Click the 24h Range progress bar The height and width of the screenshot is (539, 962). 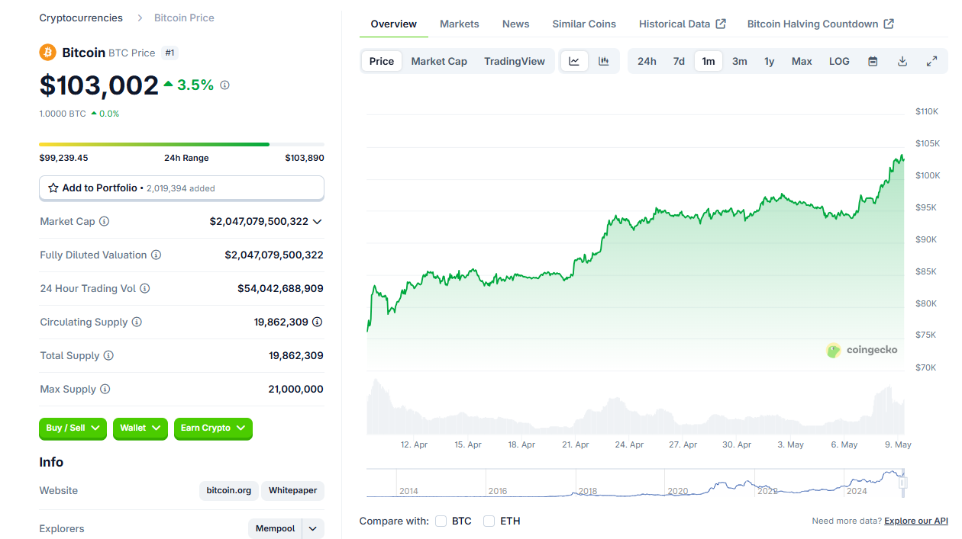[182, 144]
